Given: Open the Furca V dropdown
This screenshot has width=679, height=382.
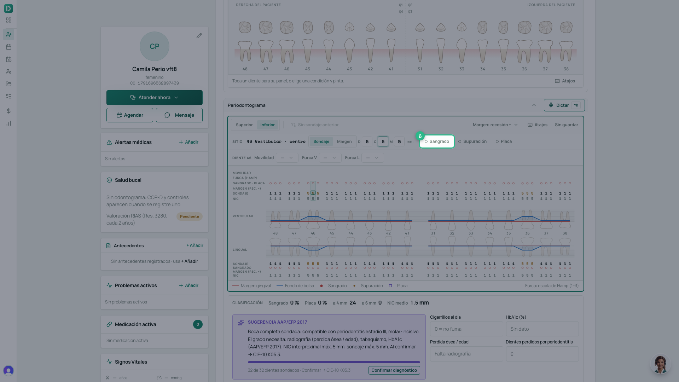Looking at the screenshot, I should coord(330,158).
